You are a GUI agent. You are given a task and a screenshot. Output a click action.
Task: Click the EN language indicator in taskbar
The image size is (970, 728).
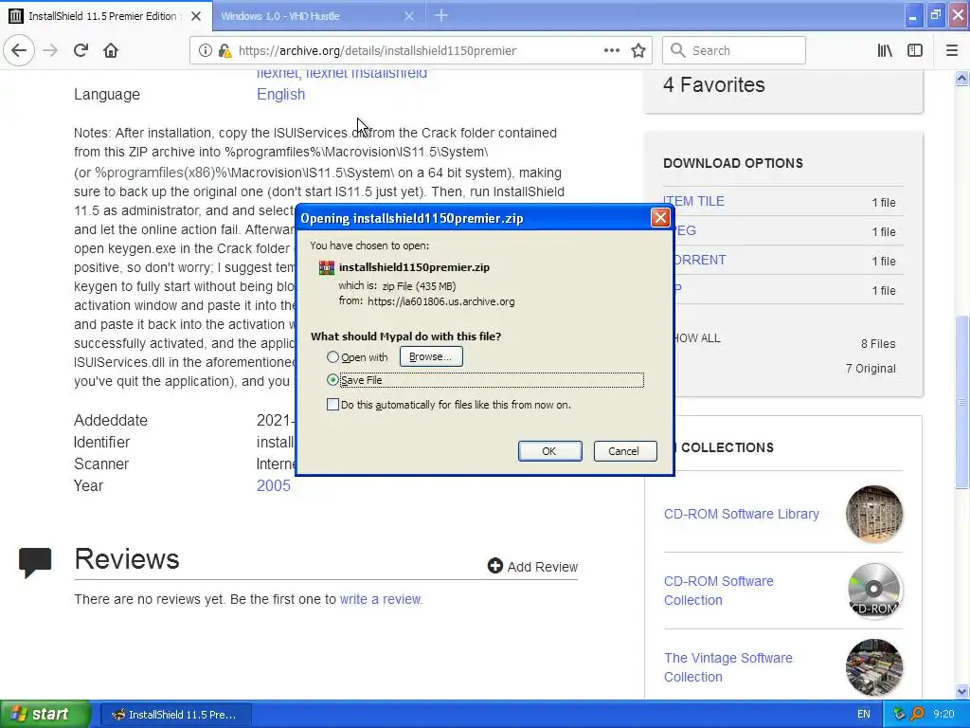coord(864,715)
